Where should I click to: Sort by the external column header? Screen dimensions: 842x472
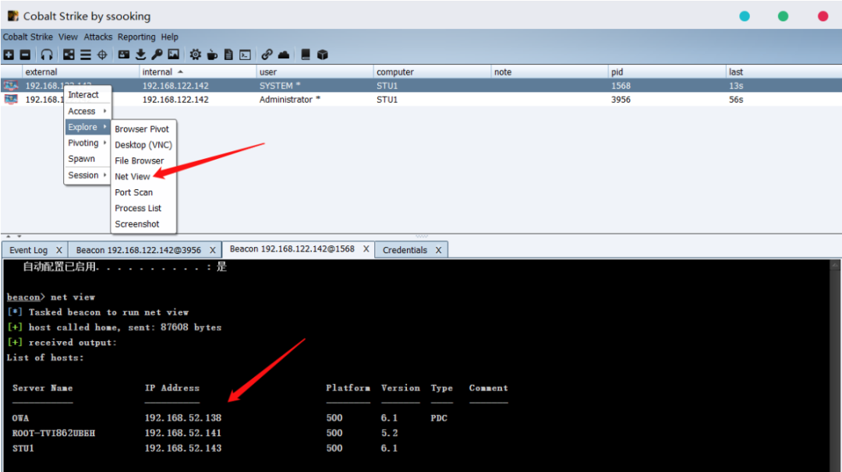(x=80, y=72)
